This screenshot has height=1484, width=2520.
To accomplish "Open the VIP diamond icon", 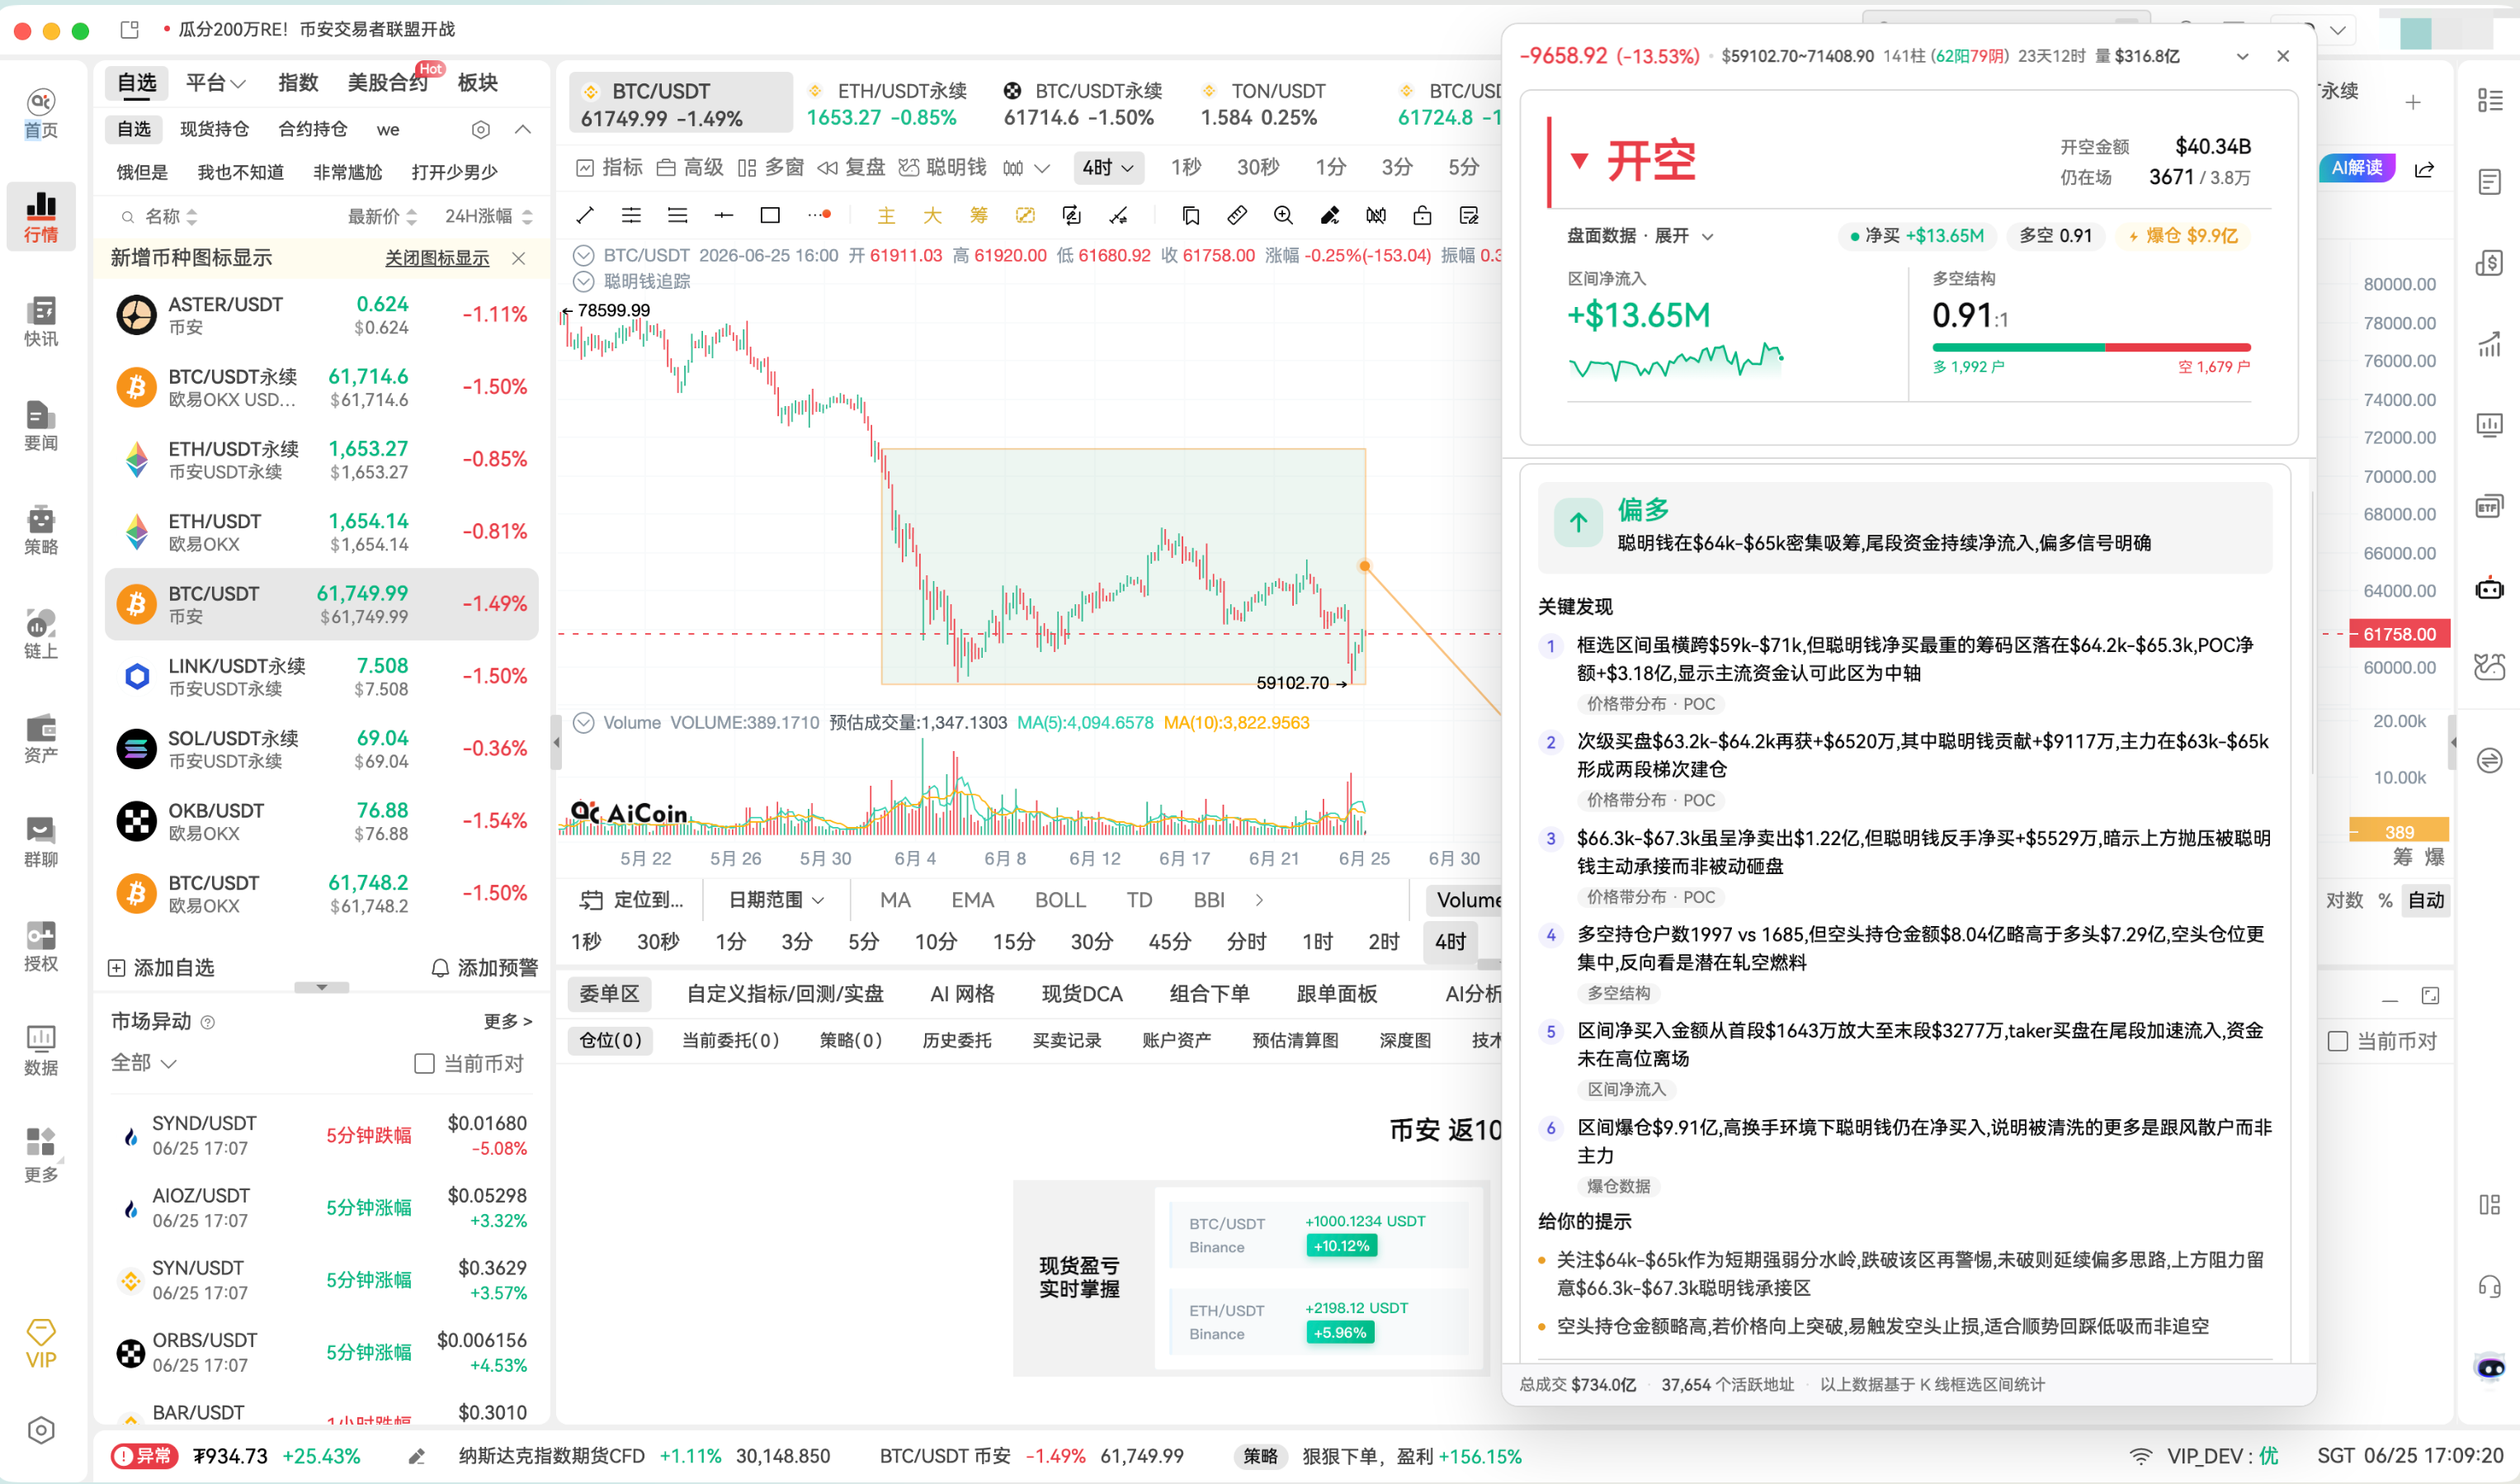I will [41, 1343].
